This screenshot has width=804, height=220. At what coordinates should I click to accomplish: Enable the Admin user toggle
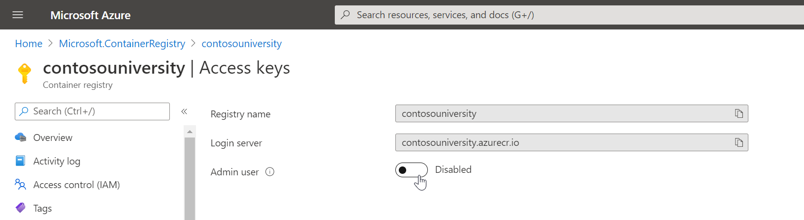(412, 170)
